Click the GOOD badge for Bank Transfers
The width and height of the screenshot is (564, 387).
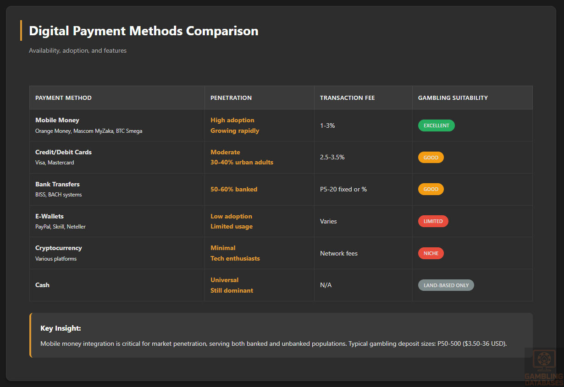[x=431, y=189]
